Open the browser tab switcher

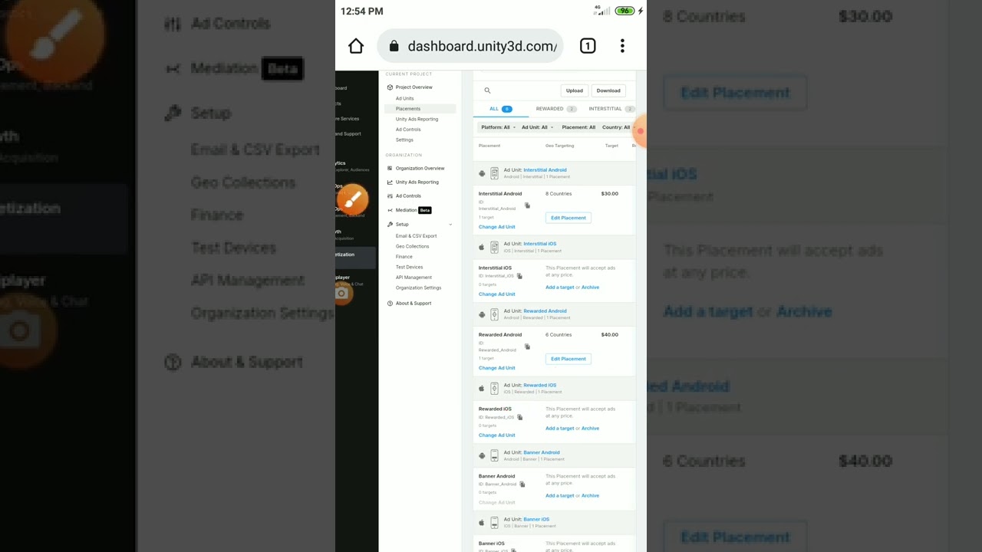click(588, 46)
